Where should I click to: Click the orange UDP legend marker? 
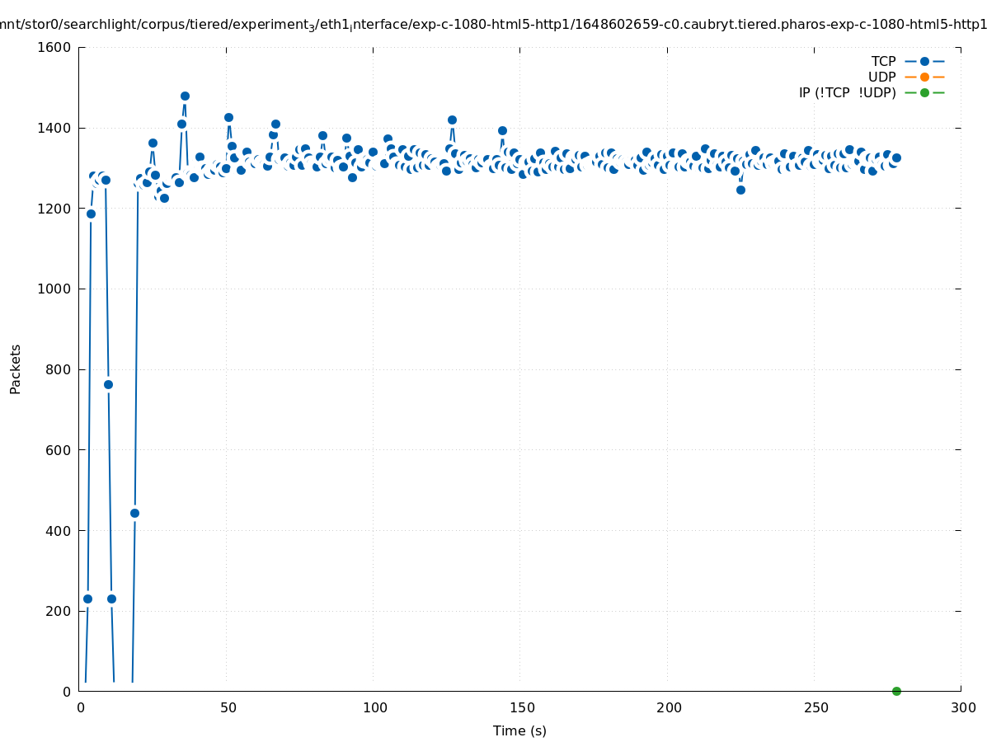[x=924, y=77]
